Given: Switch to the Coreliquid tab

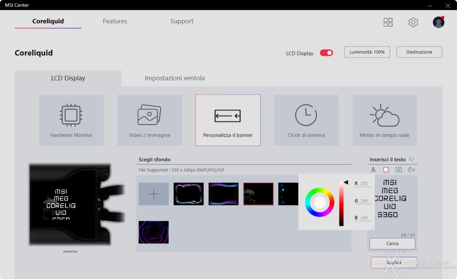Looking at the screenshot, I should click(48, 21).
